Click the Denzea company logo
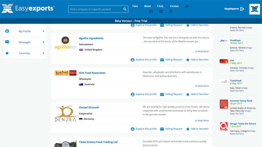The height and width of the screenshot is (147, 262). [65, 113]
